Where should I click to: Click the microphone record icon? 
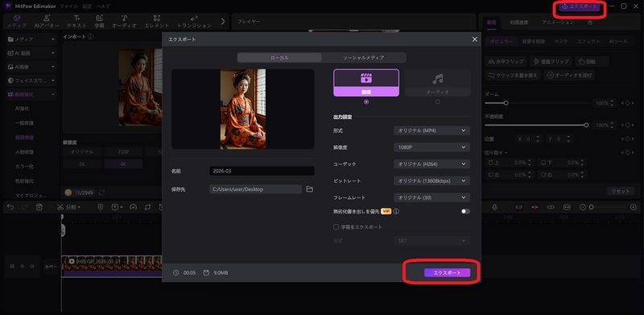pos(494,207)
